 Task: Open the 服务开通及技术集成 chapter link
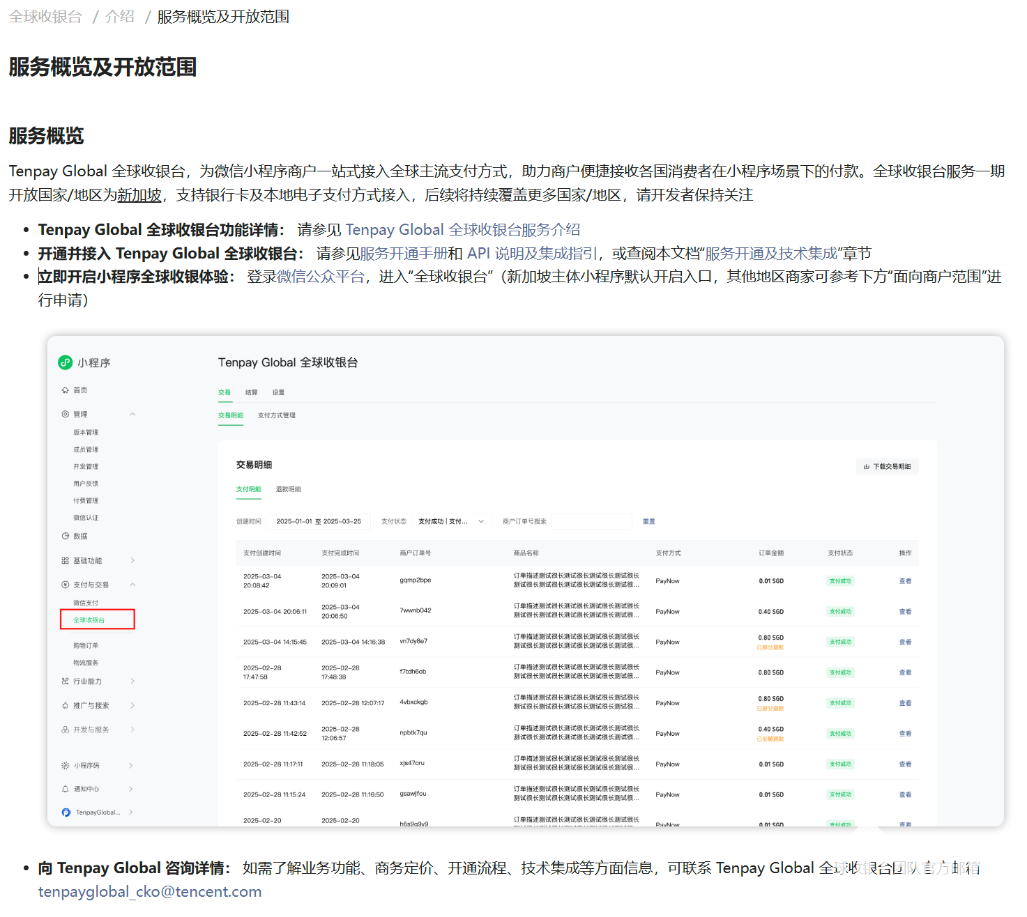(x=771, y=254)
